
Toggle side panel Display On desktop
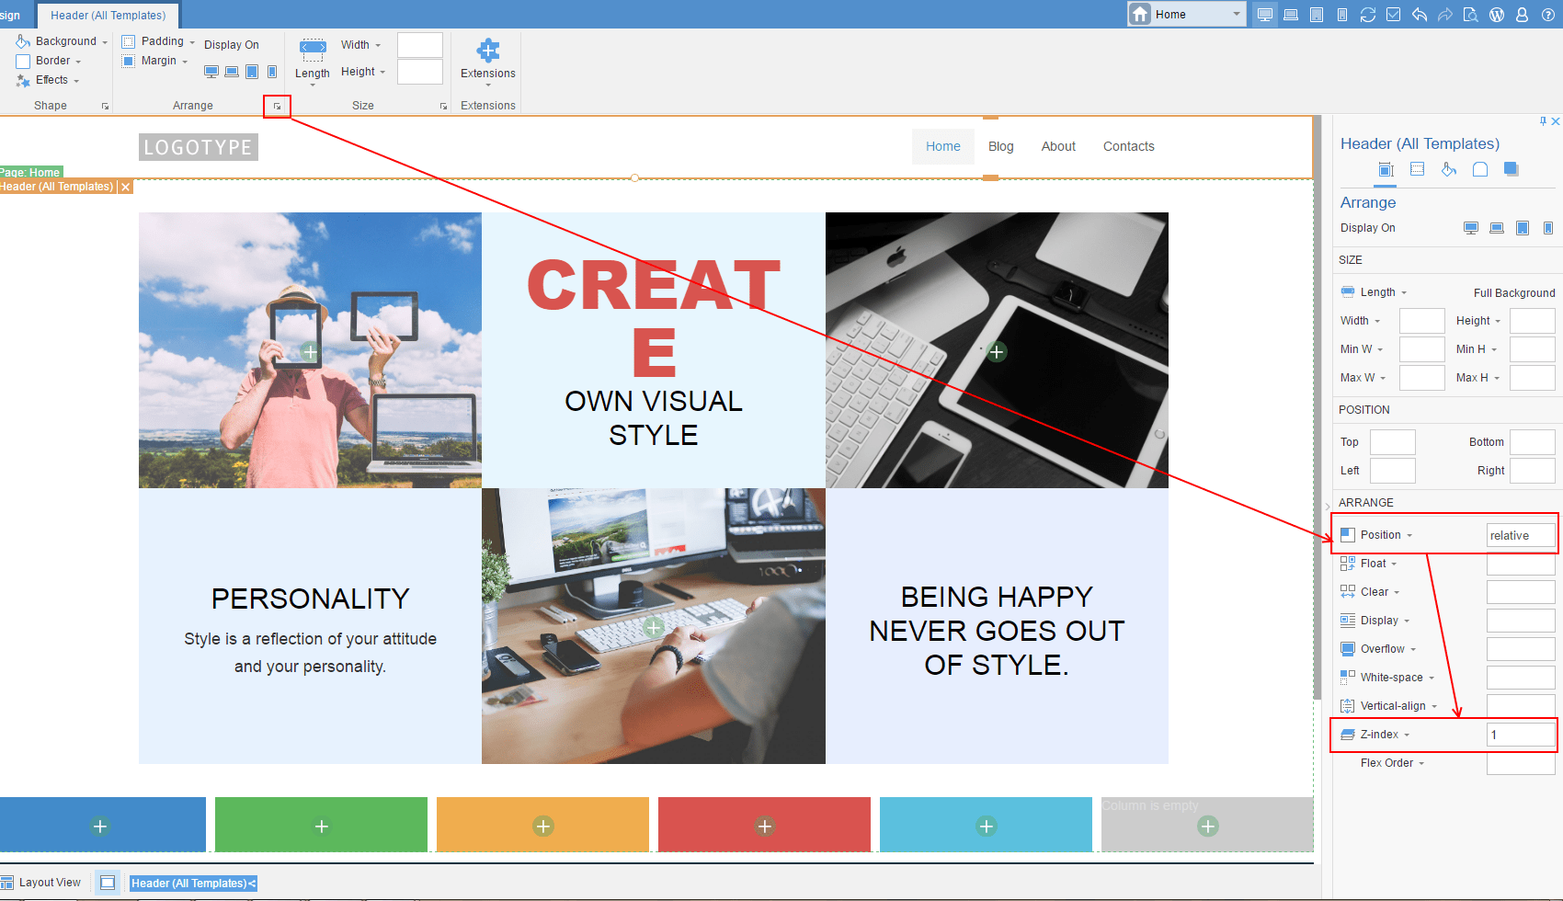[1471, 228]
